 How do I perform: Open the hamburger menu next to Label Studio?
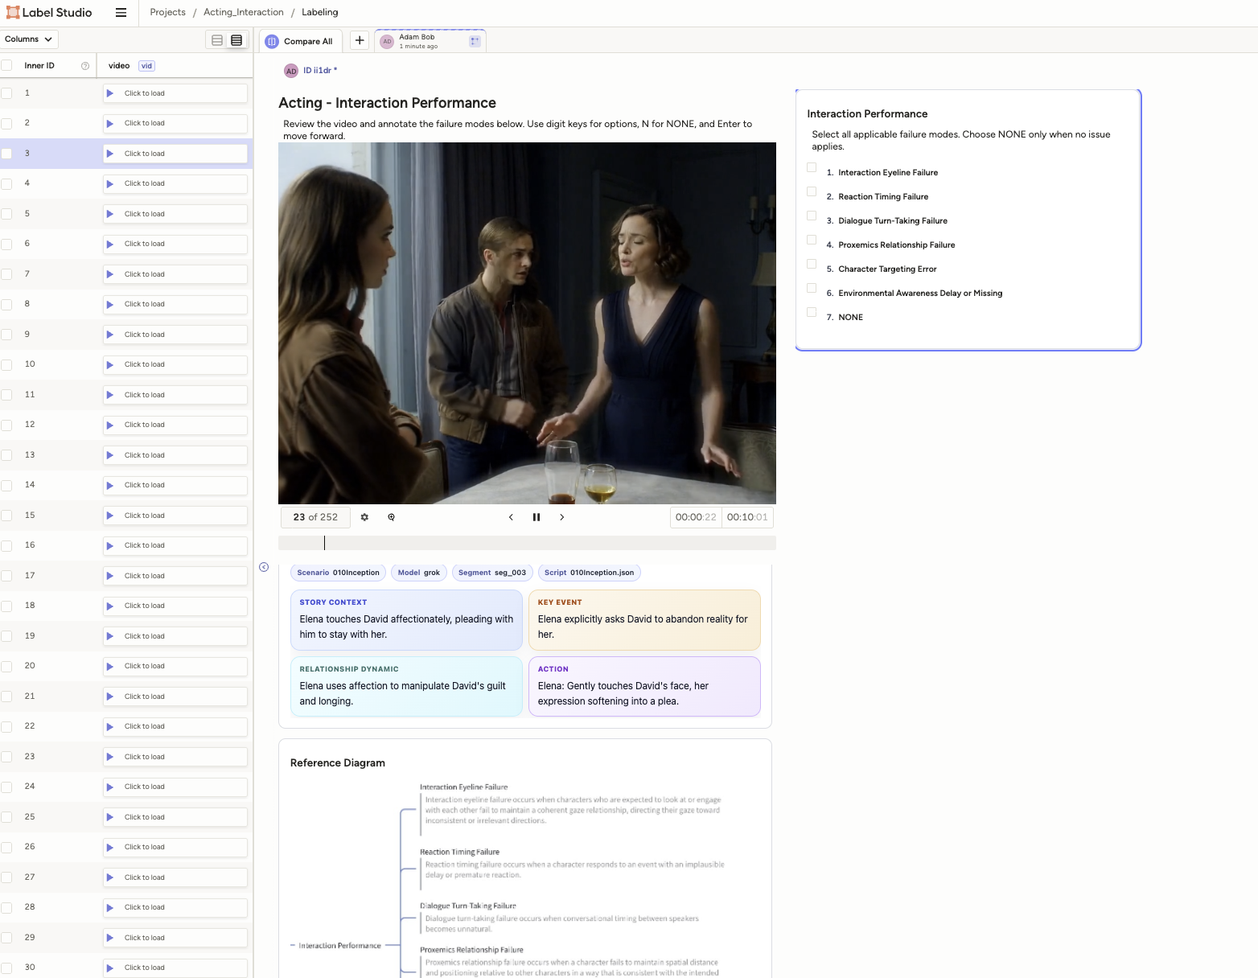tap(121, 13)
